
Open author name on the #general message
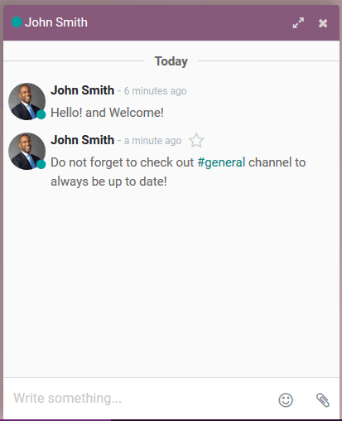(82, 140)
